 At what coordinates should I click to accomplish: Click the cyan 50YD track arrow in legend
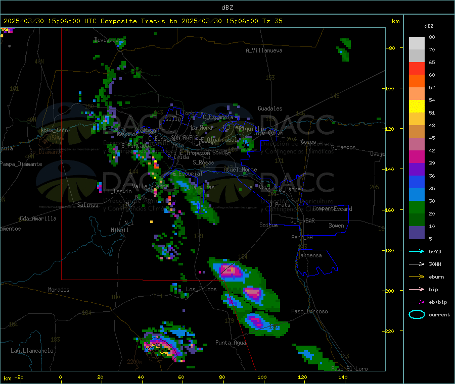[x=417, y=251]
